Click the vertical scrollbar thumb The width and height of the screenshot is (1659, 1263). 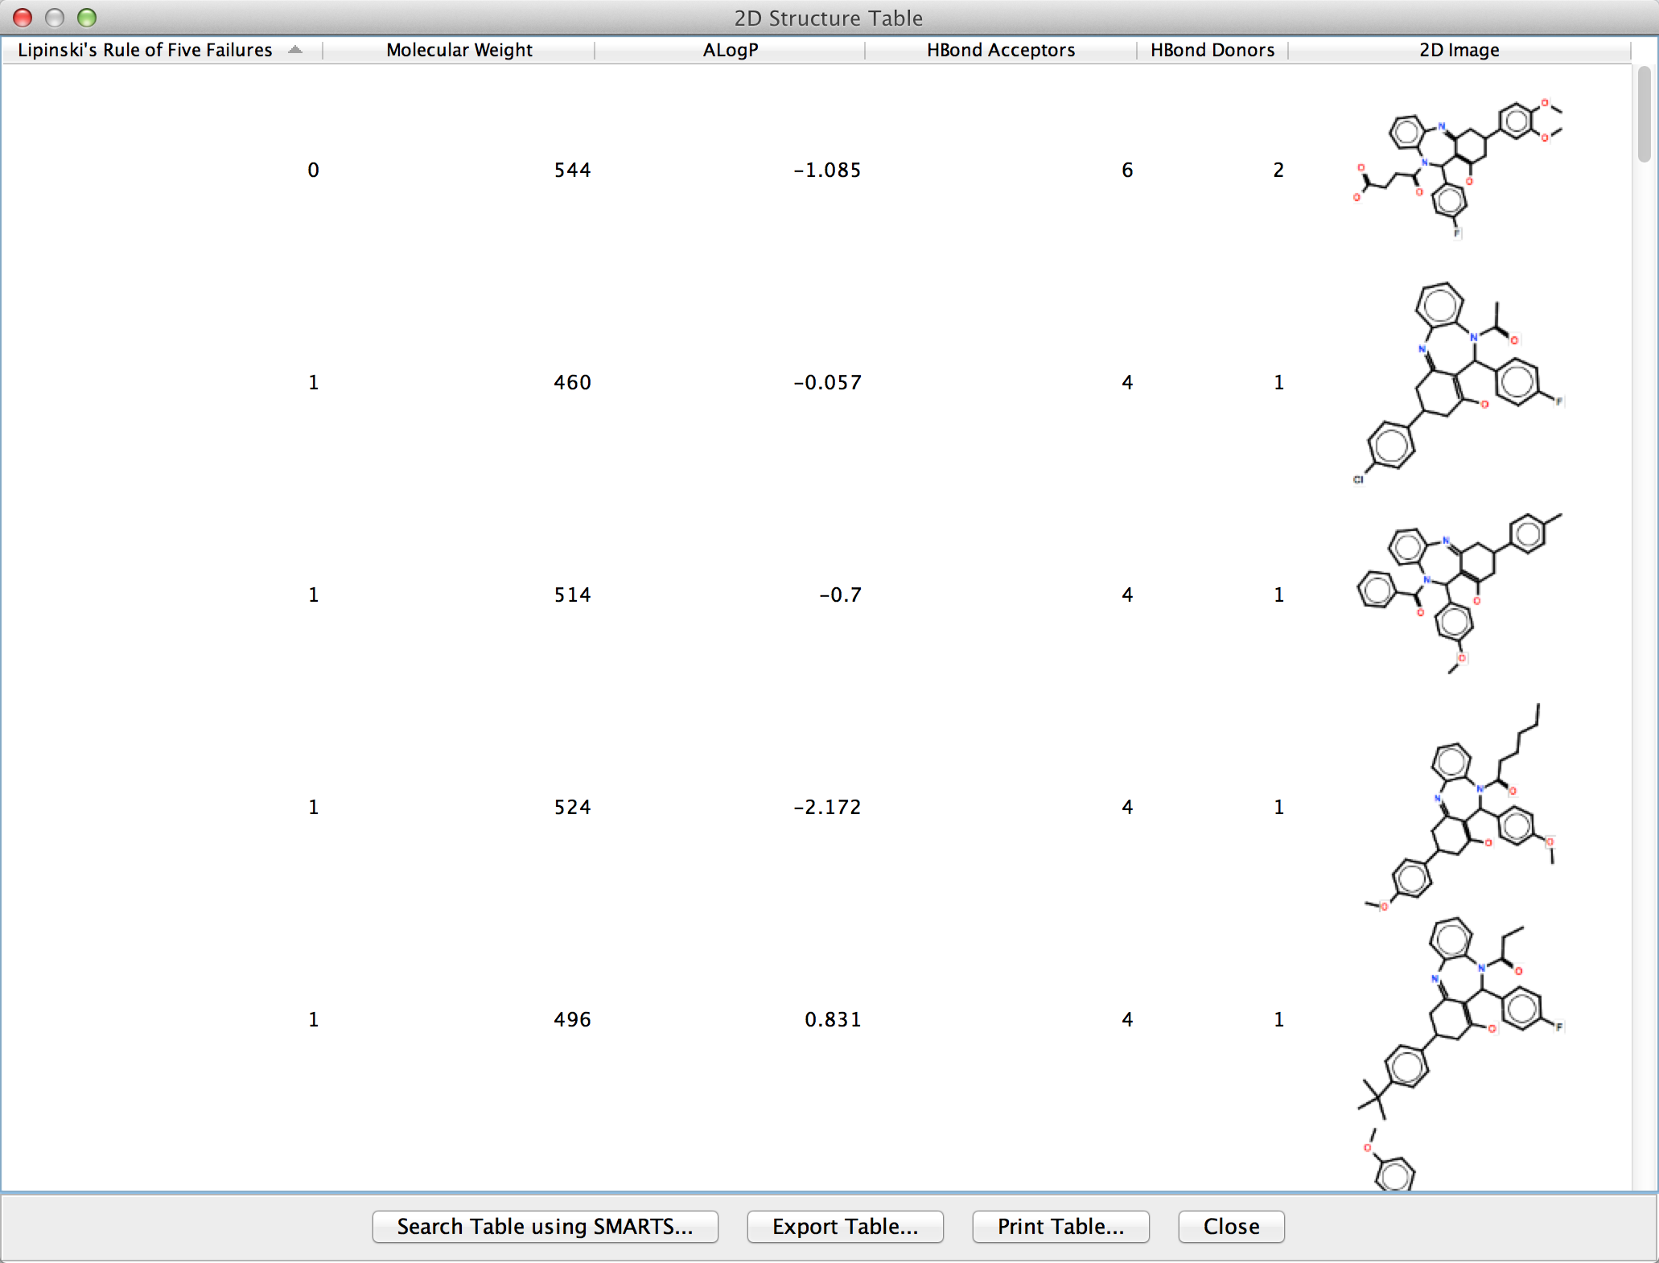1644,114
